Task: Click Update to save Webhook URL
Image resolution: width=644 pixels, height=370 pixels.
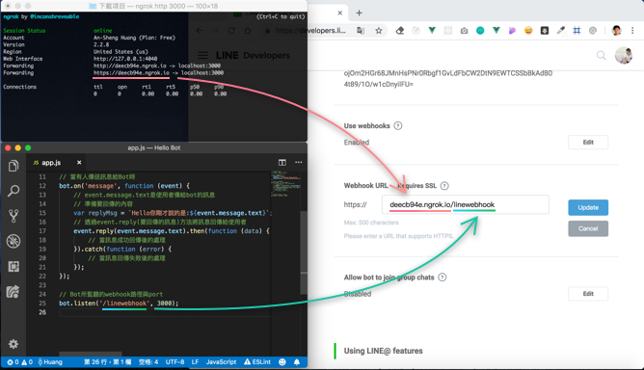Action: (x=588, y=207)
